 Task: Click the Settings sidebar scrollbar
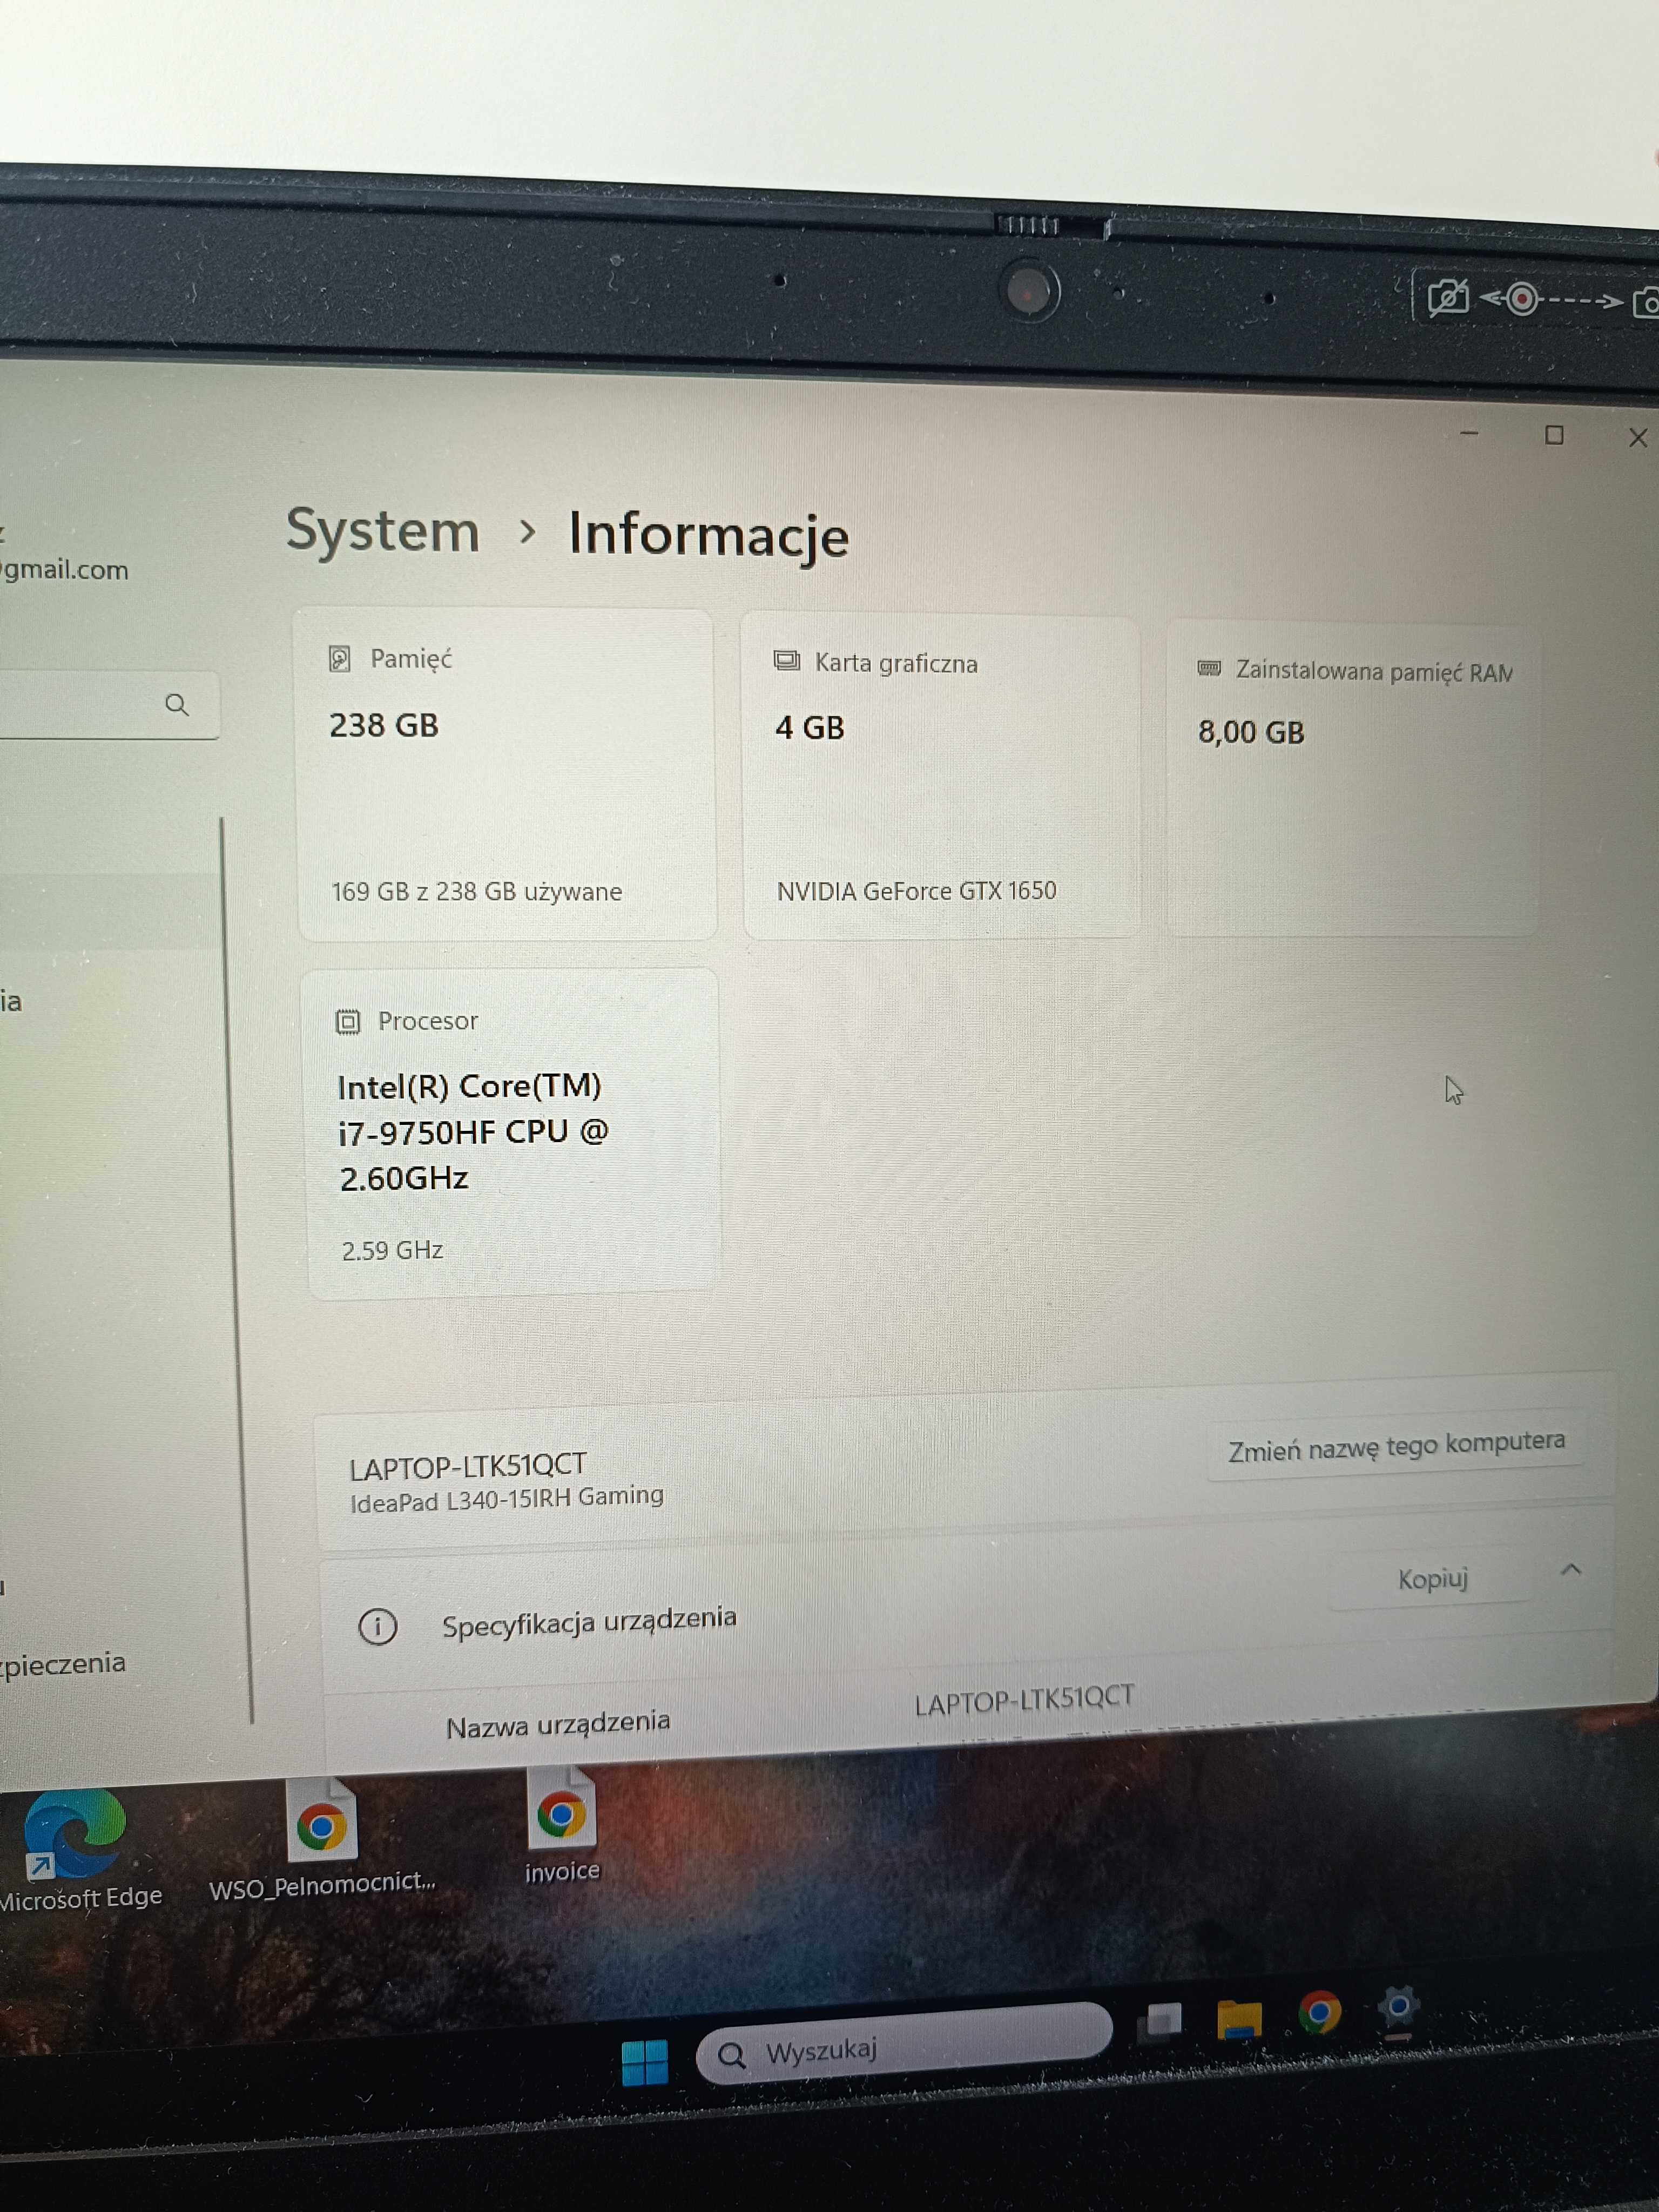[237, 1270]
